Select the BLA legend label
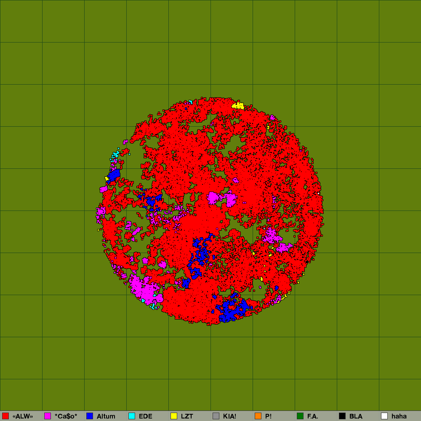This screenshot has width=421, height=421. [356, 416]
